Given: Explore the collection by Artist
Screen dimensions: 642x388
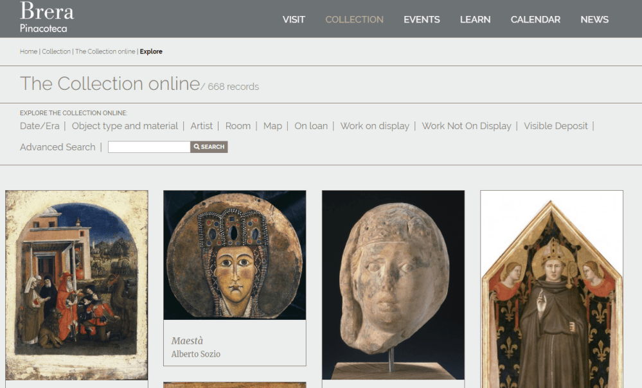Looking at the screenshot, I should (201, 126).
